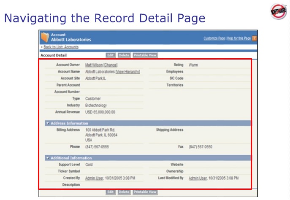The image size is (290, 200).
Task: Click the Help for this Page link
Action: pyautogui.click(x=239, y=38)
